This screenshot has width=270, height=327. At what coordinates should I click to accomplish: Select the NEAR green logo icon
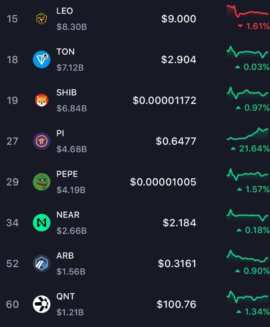point(42,223)
